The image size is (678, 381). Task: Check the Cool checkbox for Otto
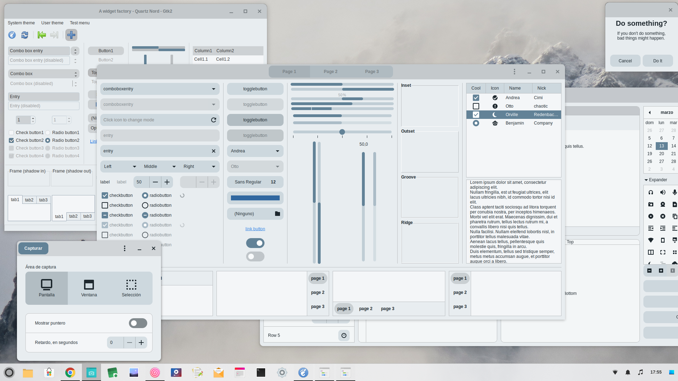(x=476, y=106)
